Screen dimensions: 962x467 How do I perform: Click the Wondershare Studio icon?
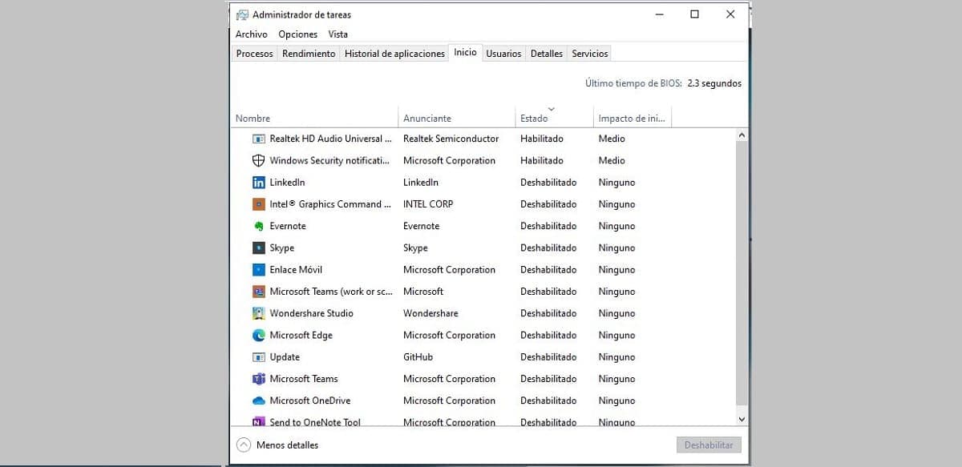pyautogui.click(x=258, y=313)
